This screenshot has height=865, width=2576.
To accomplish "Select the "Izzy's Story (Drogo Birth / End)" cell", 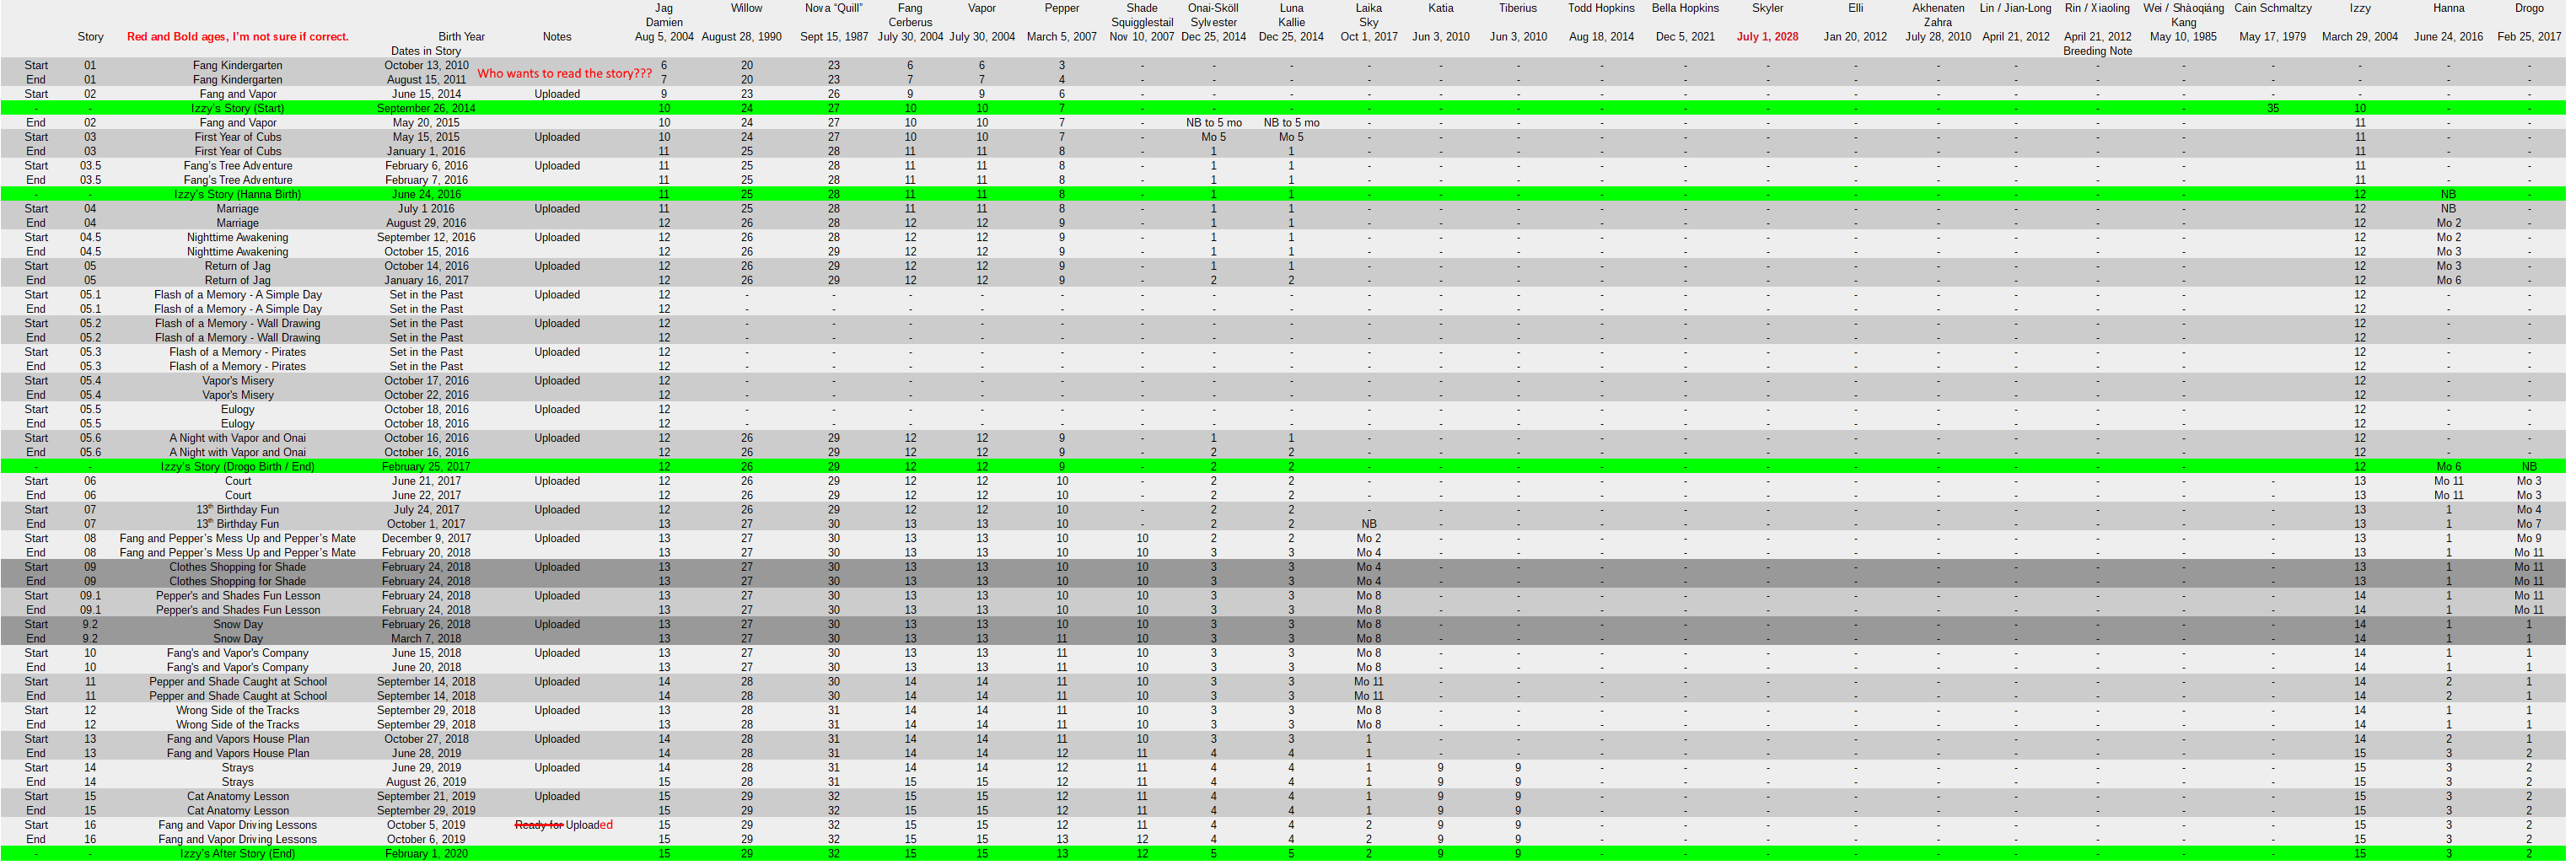I will point(238,467).
